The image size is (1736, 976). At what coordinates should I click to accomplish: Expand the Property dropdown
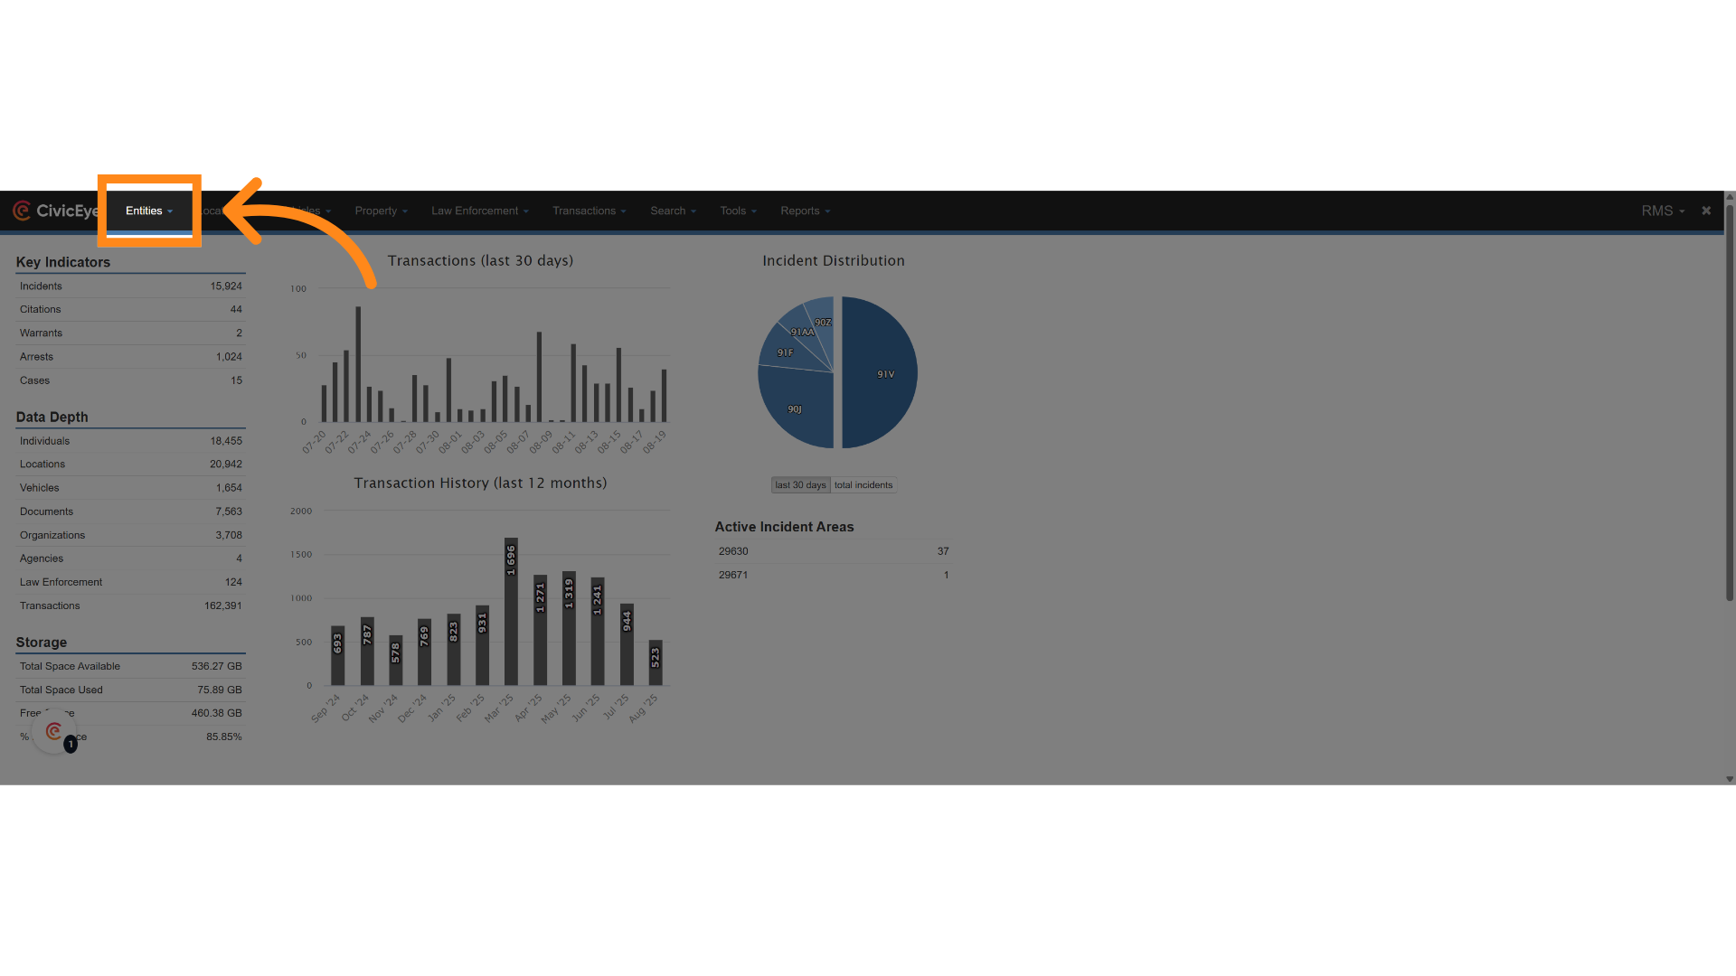click(381, 211)
